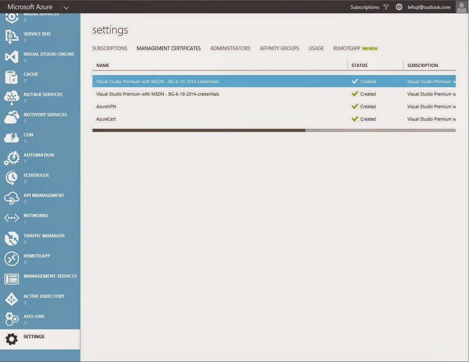Viewport: 469px width, 362px height.
Task: Click the Created status of AzureVPN
Action: click(x=368, y=107)
